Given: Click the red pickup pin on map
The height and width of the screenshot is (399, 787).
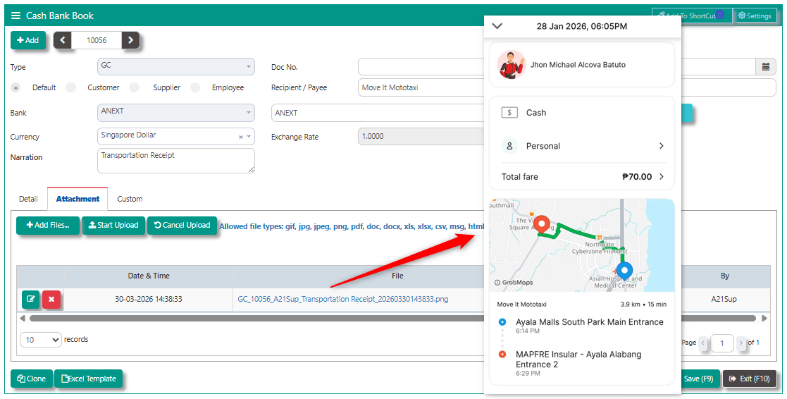Looking at the screenshot, I should pos(541,224).
